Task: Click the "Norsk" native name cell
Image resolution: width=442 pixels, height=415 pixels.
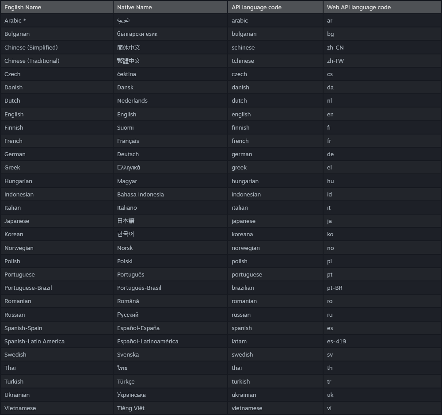Action: (x=170, y=248)
